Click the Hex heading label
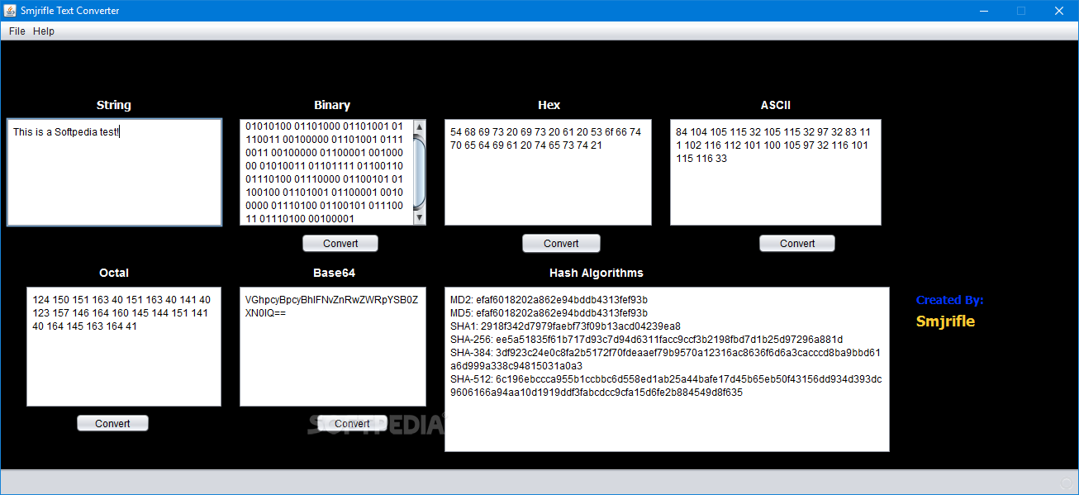Viewport: 1079px width, 495px height. click(x=549, y=105)
